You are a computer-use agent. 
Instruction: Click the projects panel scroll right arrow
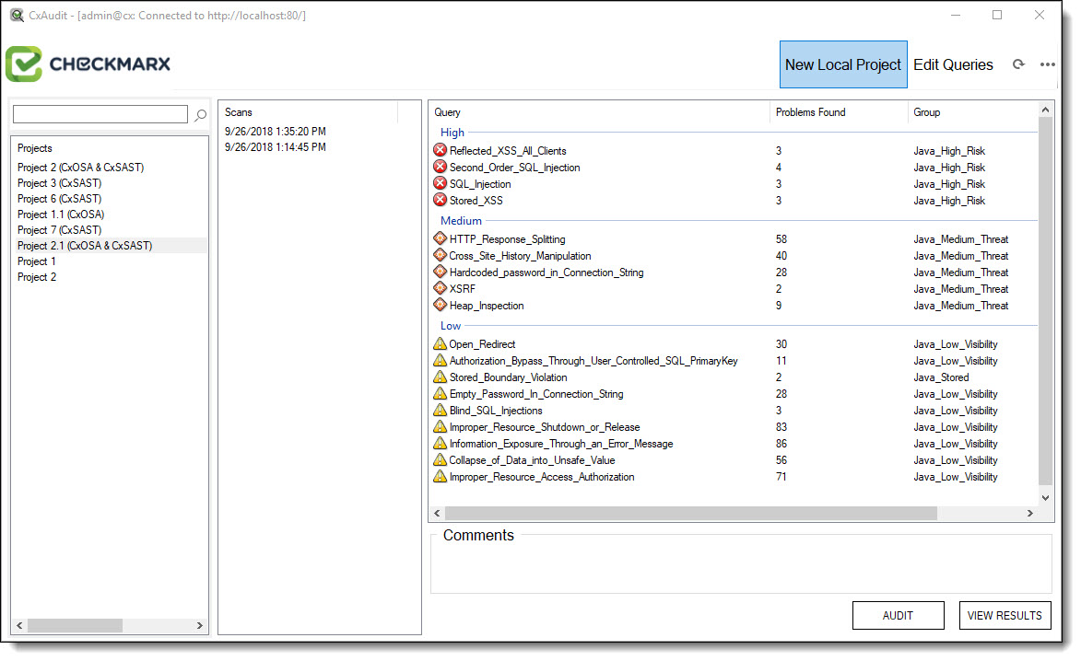coord(200,626)
